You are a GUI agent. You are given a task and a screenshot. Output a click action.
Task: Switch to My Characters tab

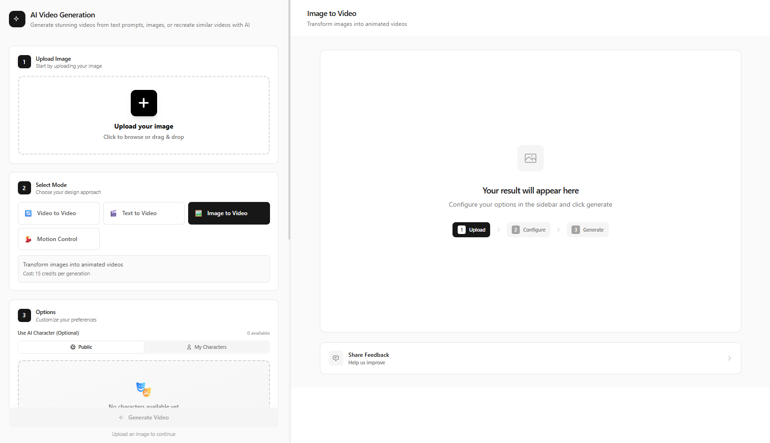coord(206,347)
